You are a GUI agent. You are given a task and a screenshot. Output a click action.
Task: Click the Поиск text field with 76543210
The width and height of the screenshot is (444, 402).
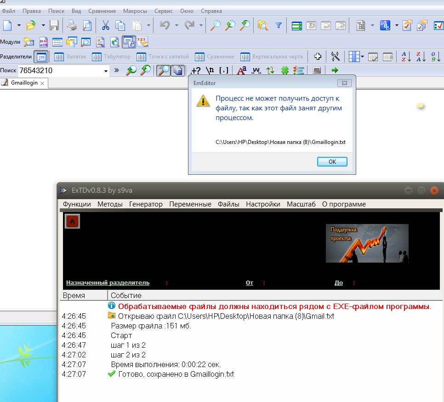[60, 71]
